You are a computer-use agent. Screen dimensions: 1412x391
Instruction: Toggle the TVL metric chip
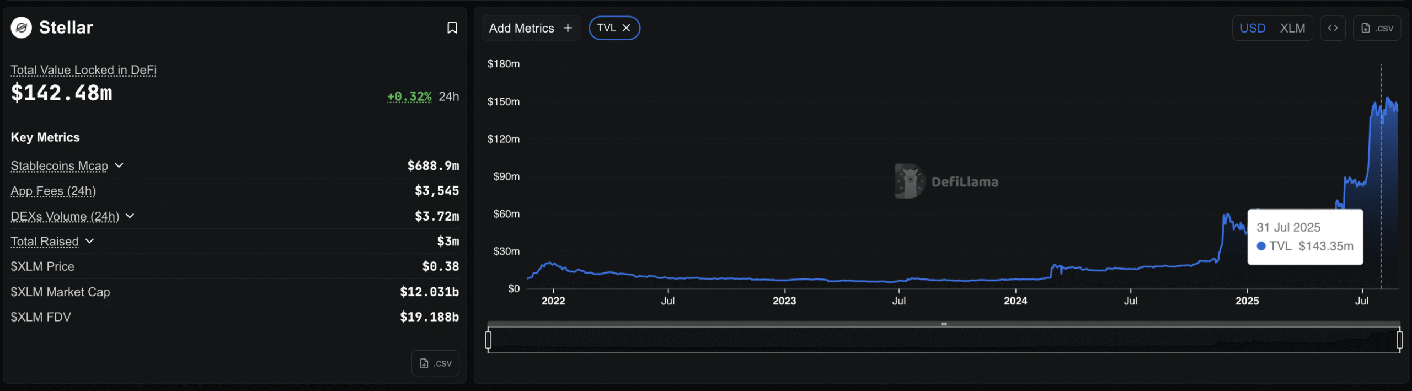[x=606, y=28]
